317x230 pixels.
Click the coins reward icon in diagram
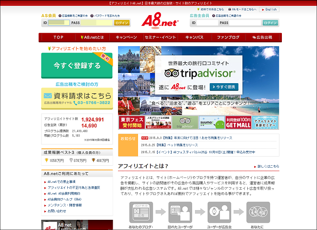(x=258, y=212)
